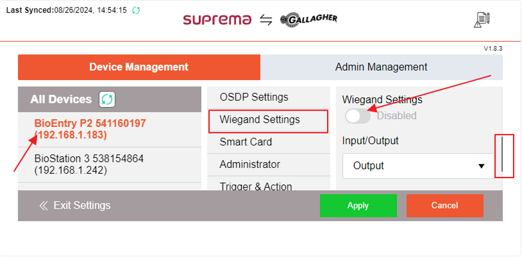The image size is (522, 257).
Task: Refresh the All Devices list
Action: pos(107,99)
